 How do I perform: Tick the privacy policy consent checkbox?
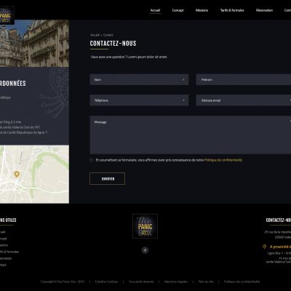tap(91, 160)
